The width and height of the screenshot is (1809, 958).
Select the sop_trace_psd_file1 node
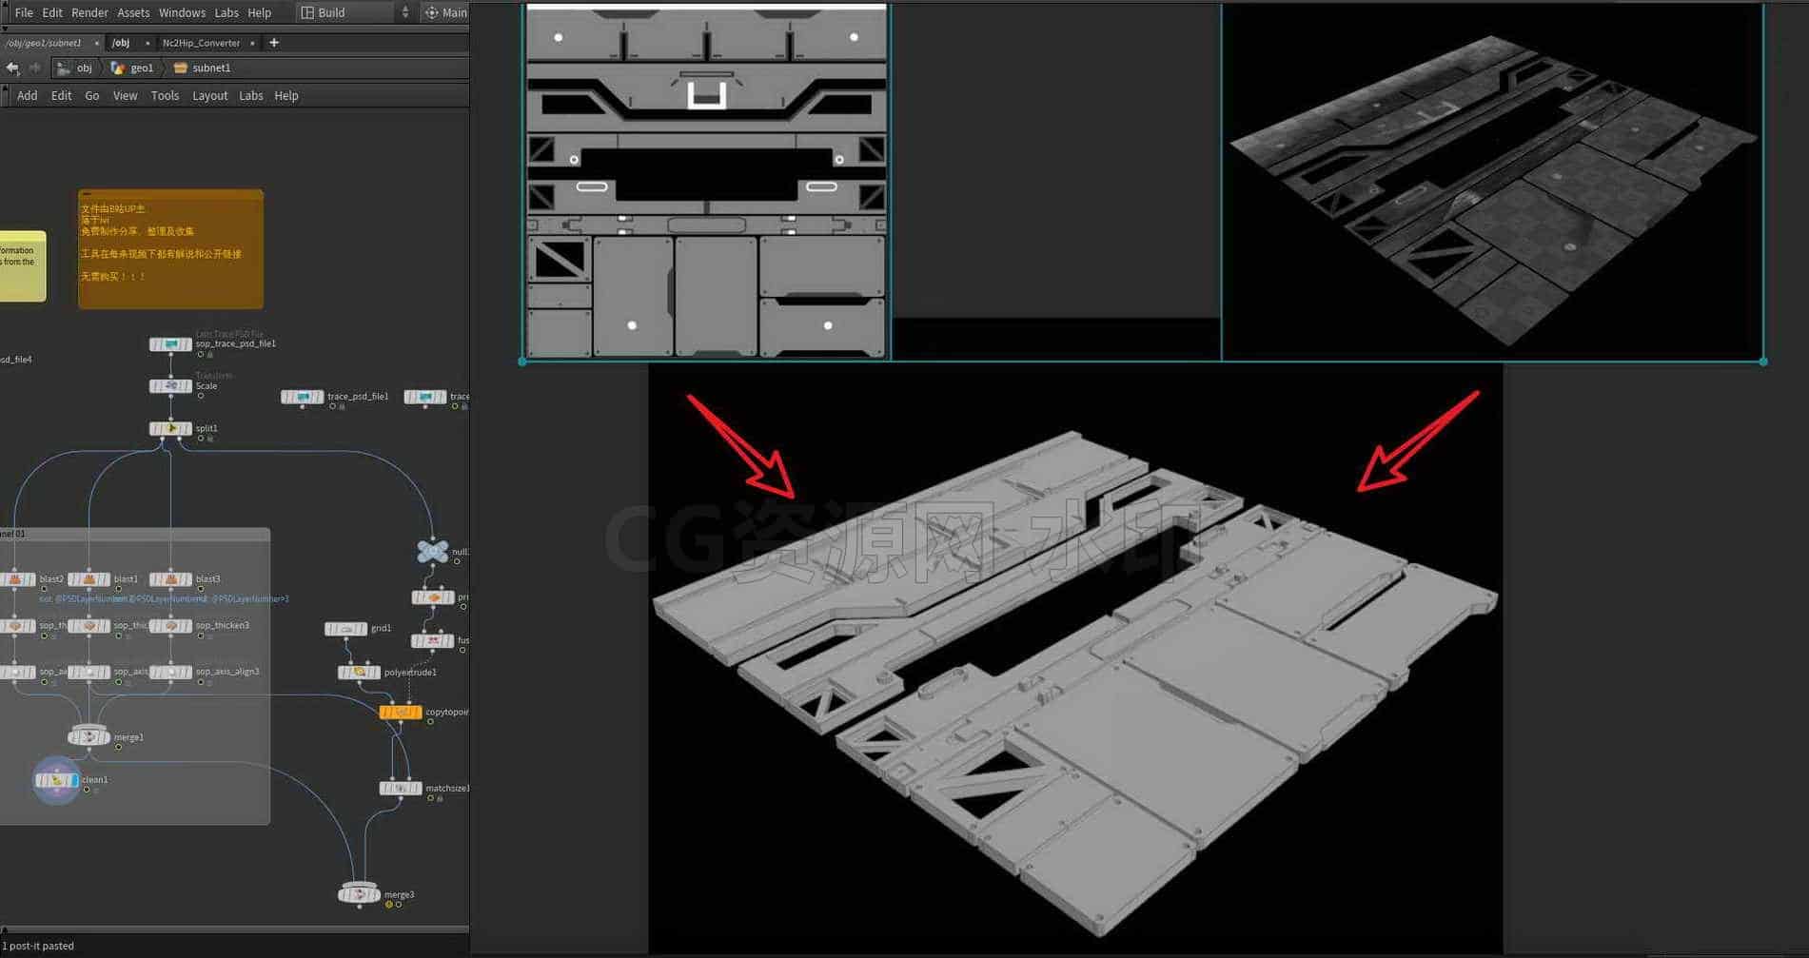tap(170, 343)
